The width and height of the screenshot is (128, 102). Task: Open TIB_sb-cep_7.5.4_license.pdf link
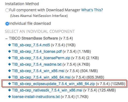[x=37, y=51]
